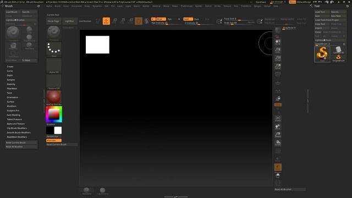Click the orange Dynamic Solo icon on right shelf
The image size is (352, 198).
click(278, 168)
